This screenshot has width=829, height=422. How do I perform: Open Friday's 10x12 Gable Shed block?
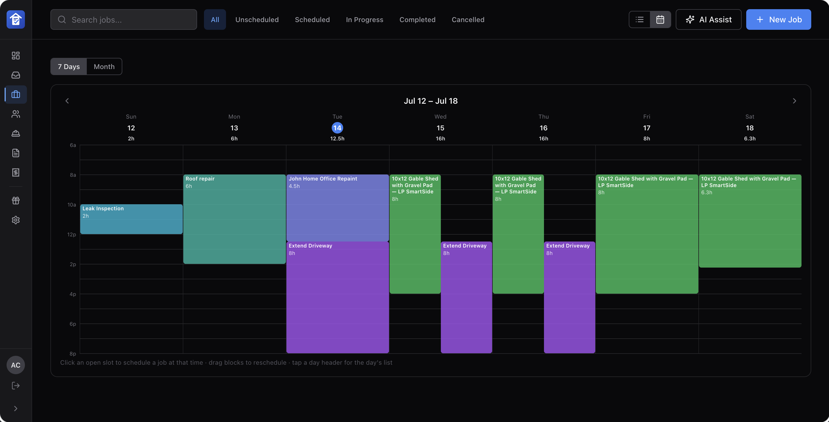point(647,234)
